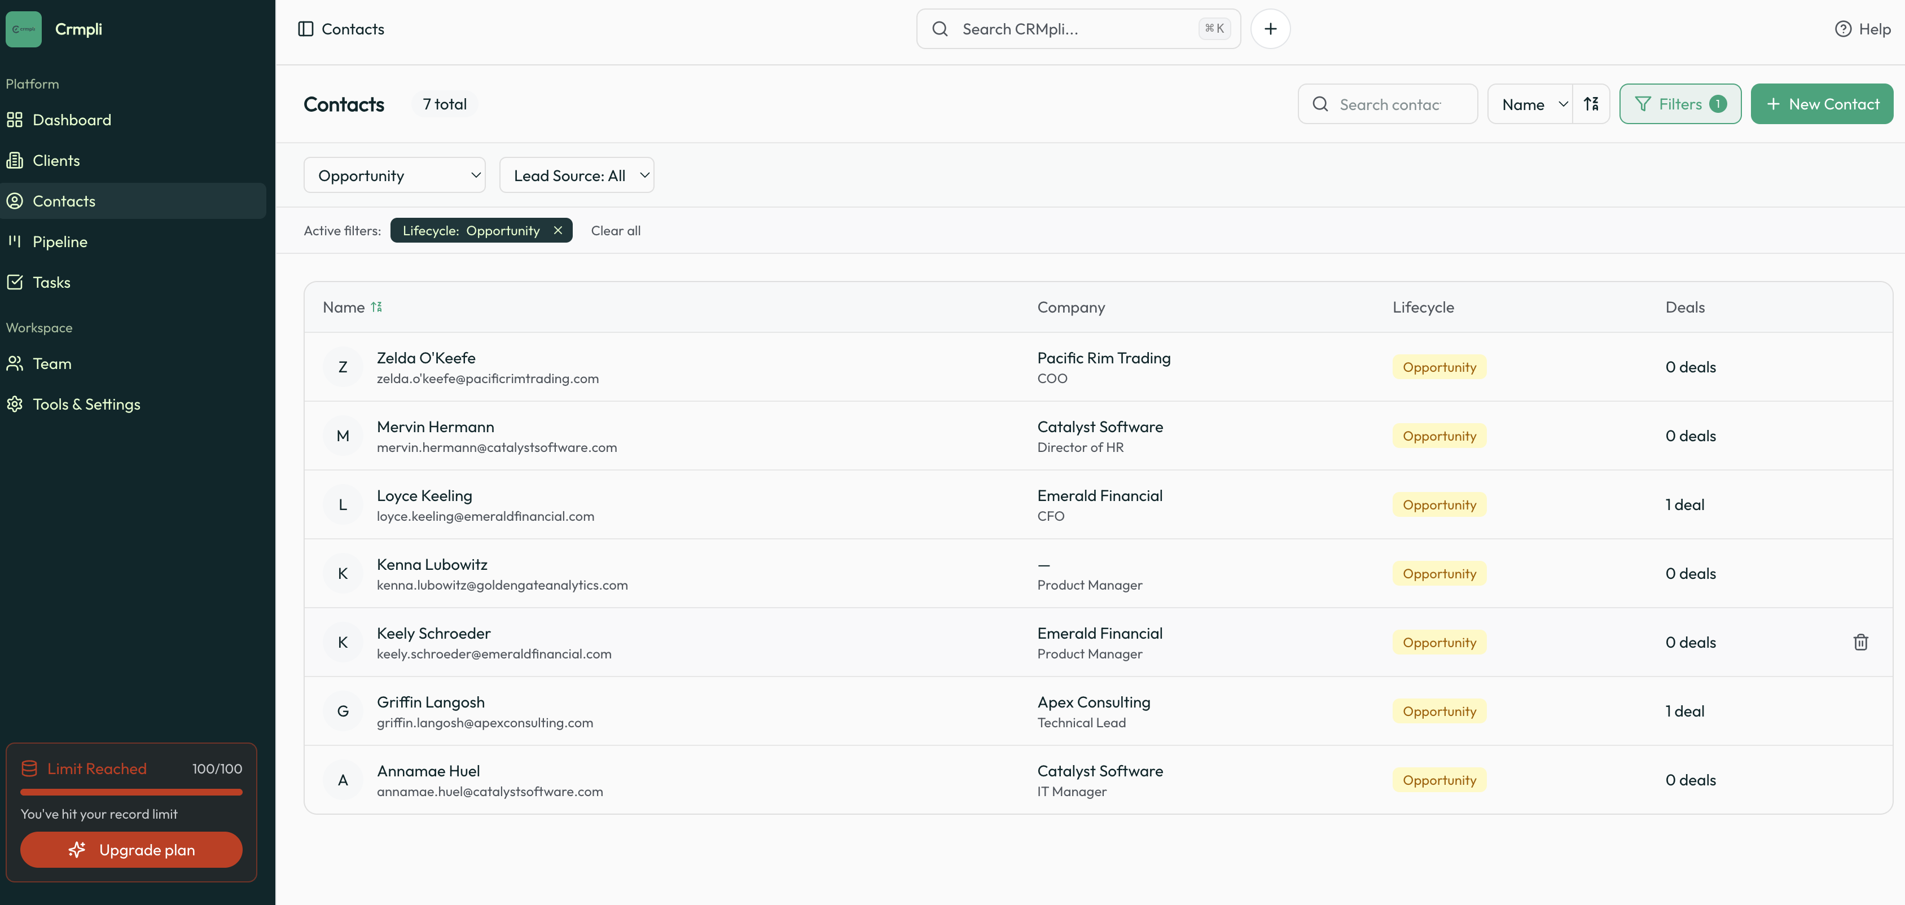Open the Dashboard from the sidebar
This screenshot has width=1905, height=905.
[72, 119]
